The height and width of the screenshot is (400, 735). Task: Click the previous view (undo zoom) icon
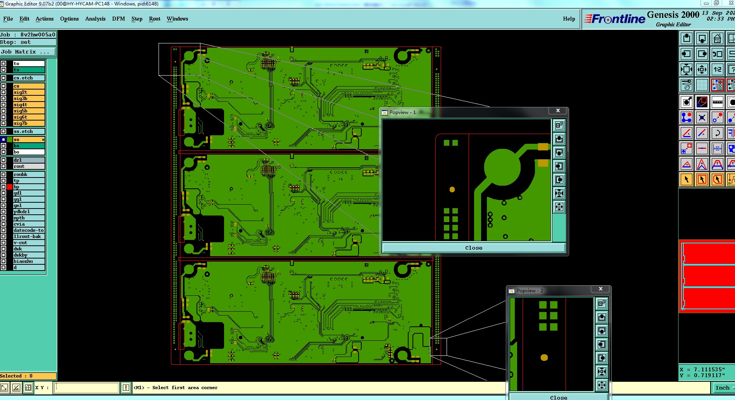(718, 54)
